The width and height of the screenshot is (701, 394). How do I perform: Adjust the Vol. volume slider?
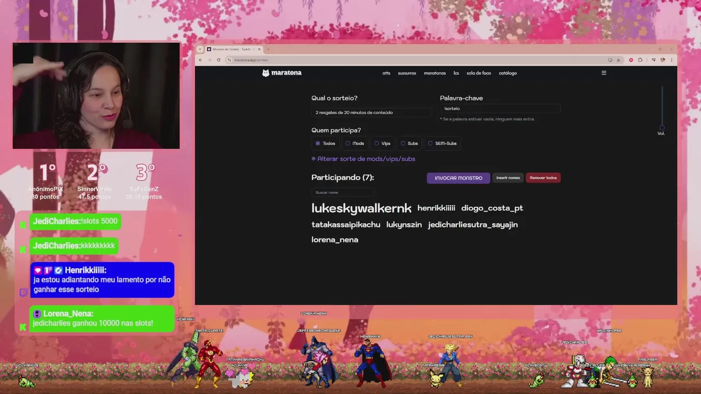click(662, 108)
